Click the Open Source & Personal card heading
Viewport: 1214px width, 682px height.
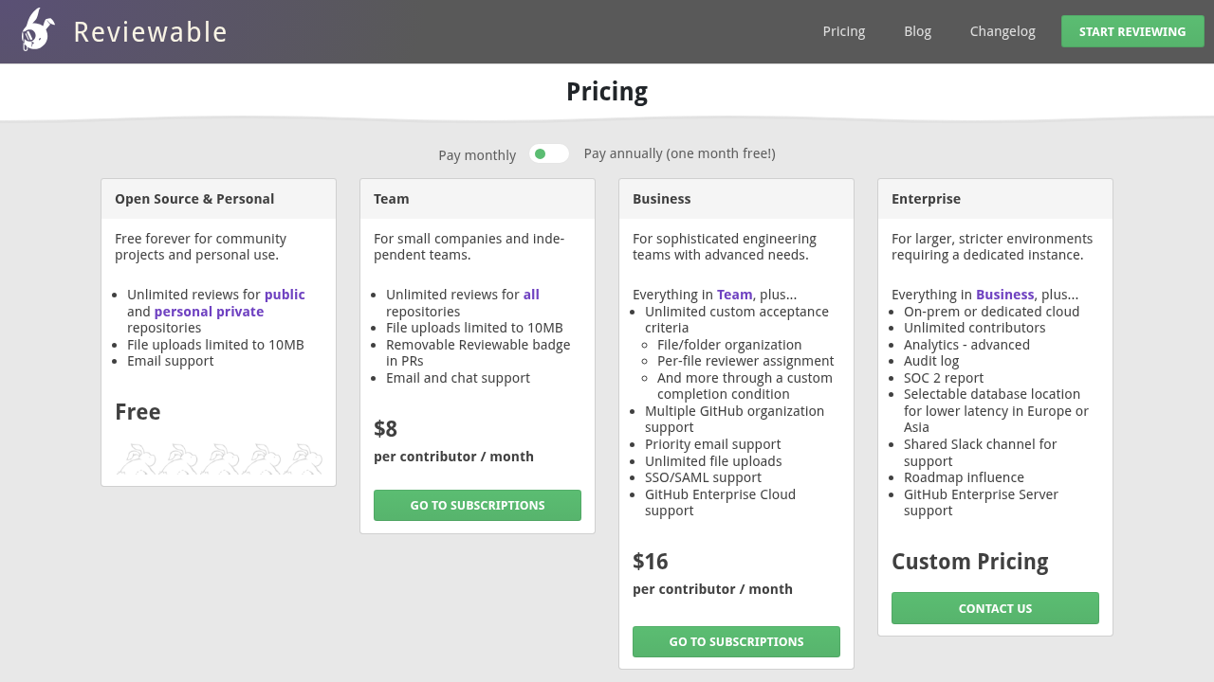[194, 199]
